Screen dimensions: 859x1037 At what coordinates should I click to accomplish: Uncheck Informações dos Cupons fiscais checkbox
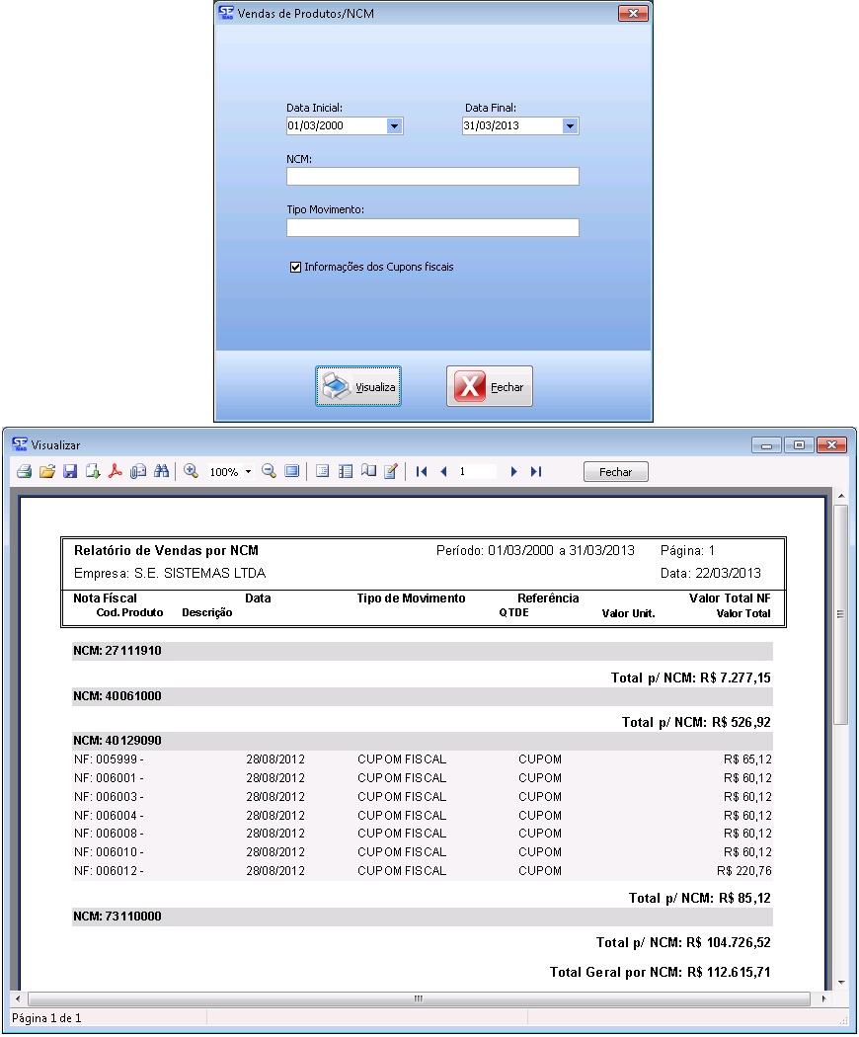click(x=295, y=267)
